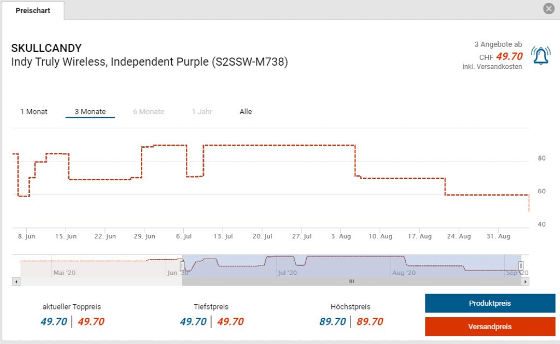Select the 1 Monat time range

[x=34, y=112]
